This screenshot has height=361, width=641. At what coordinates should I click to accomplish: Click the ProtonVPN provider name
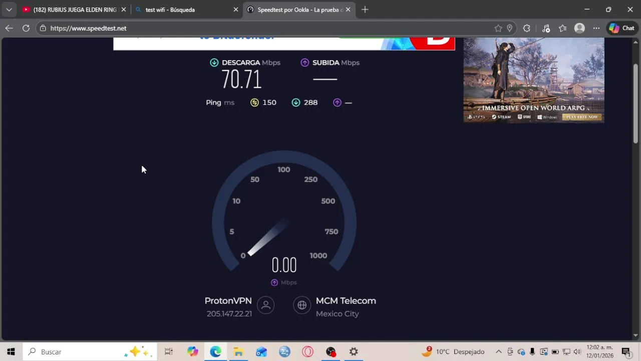[x=228, y=301]
